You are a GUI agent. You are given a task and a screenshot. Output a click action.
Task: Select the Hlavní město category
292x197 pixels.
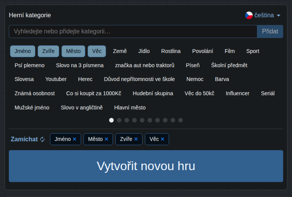pyautogui.click(x=130, y=108)
